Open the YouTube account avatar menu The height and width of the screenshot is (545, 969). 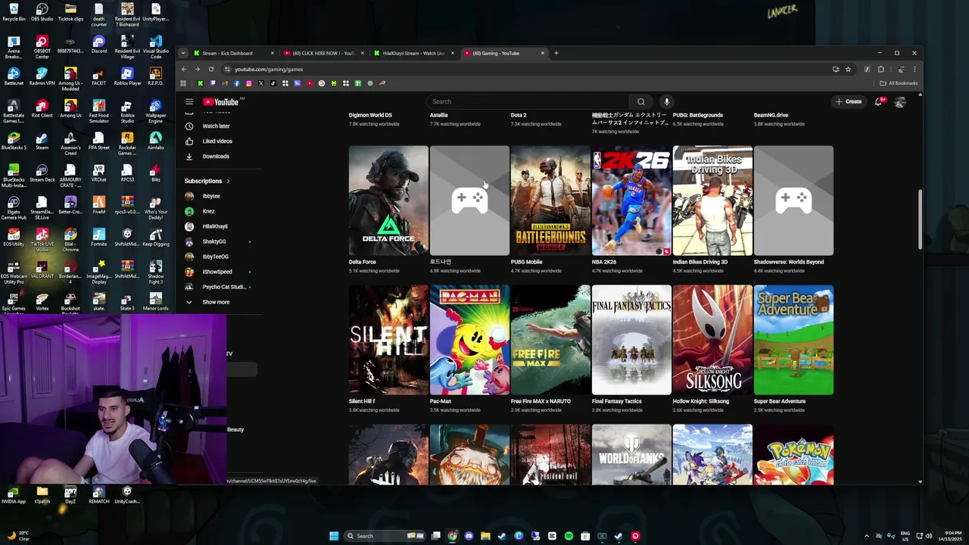(x=900, y=101)
